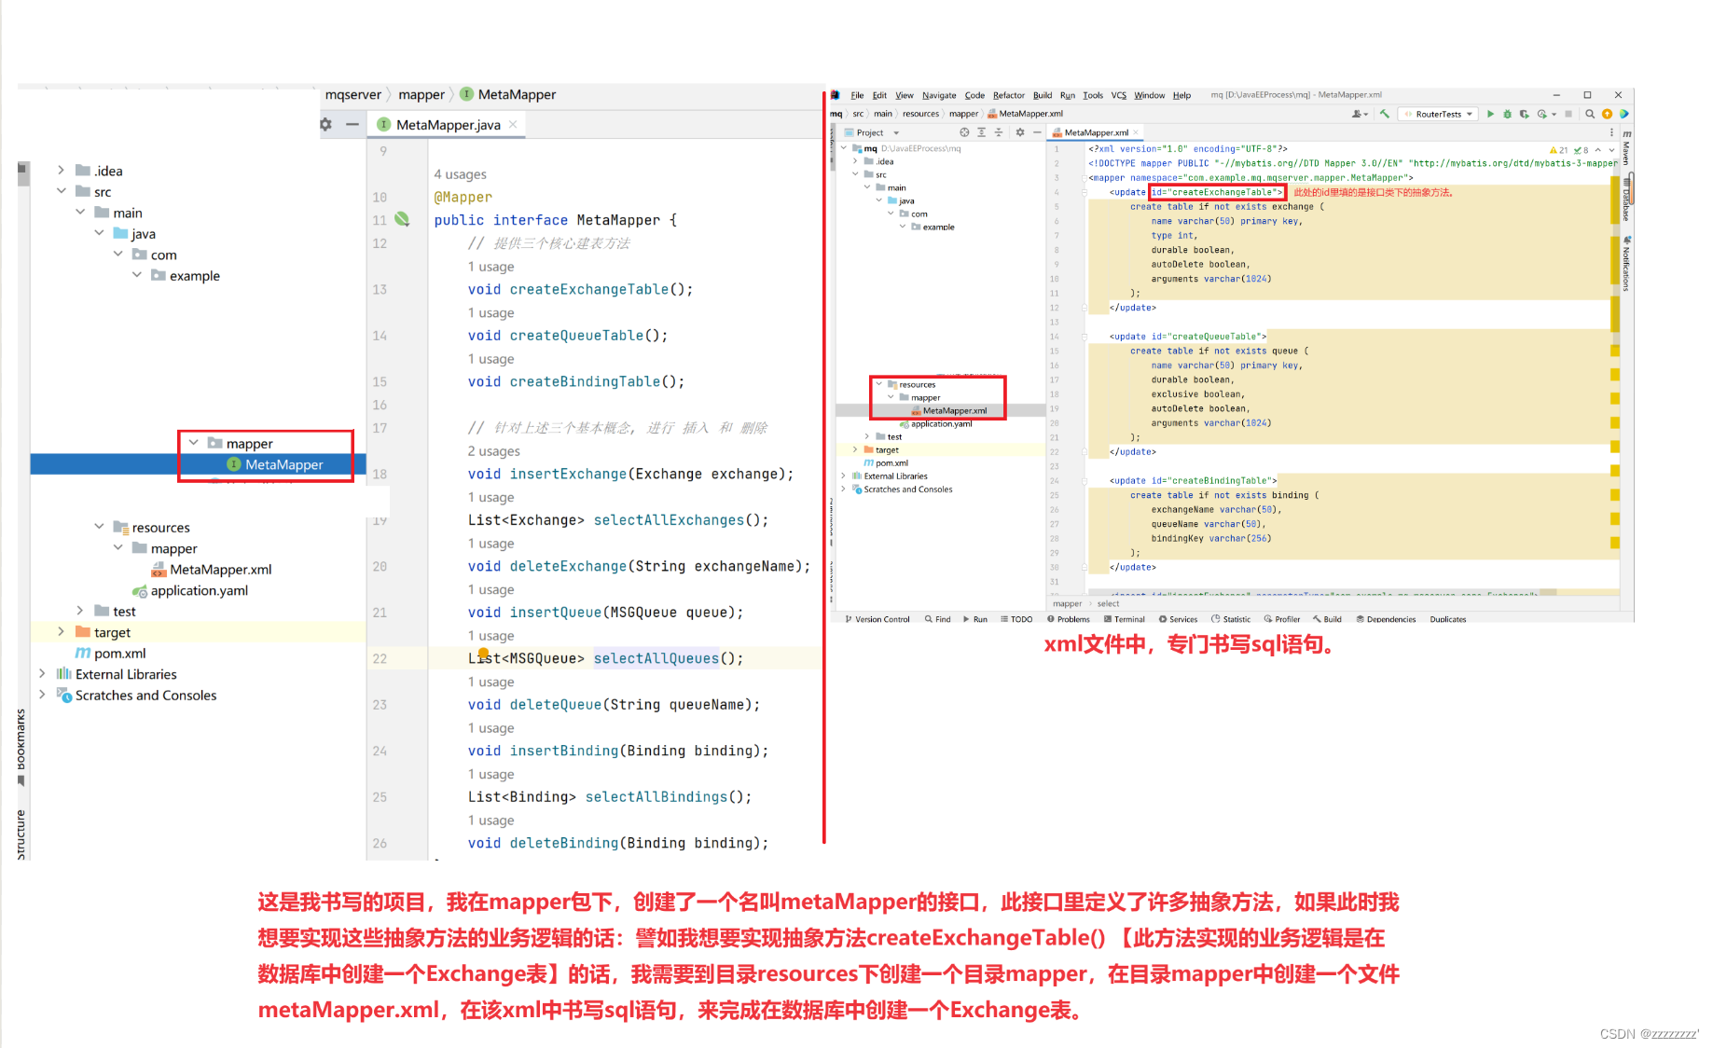The width and height of the screenshot is (1713, 1048).
Task: Open the Services tool window
Action: tap(1178, 619)
